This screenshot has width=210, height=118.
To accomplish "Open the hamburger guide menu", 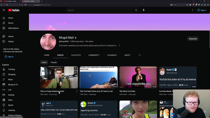I will click(4, 10).
